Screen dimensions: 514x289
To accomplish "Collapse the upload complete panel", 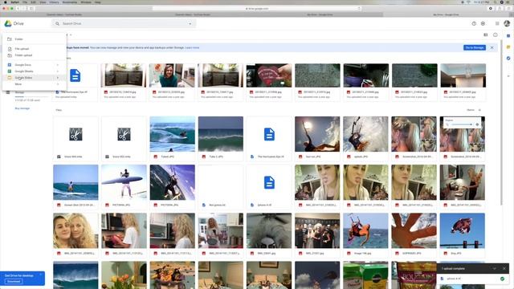I will coord(495,268).
